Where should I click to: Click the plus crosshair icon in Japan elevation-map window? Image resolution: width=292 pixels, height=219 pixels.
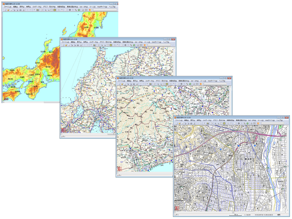point(34,10)
